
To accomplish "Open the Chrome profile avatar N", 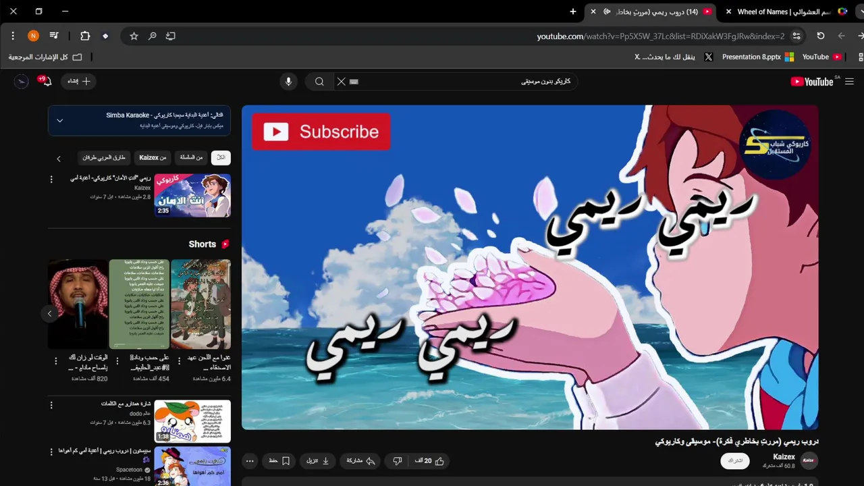I will (x=33, y=36).
